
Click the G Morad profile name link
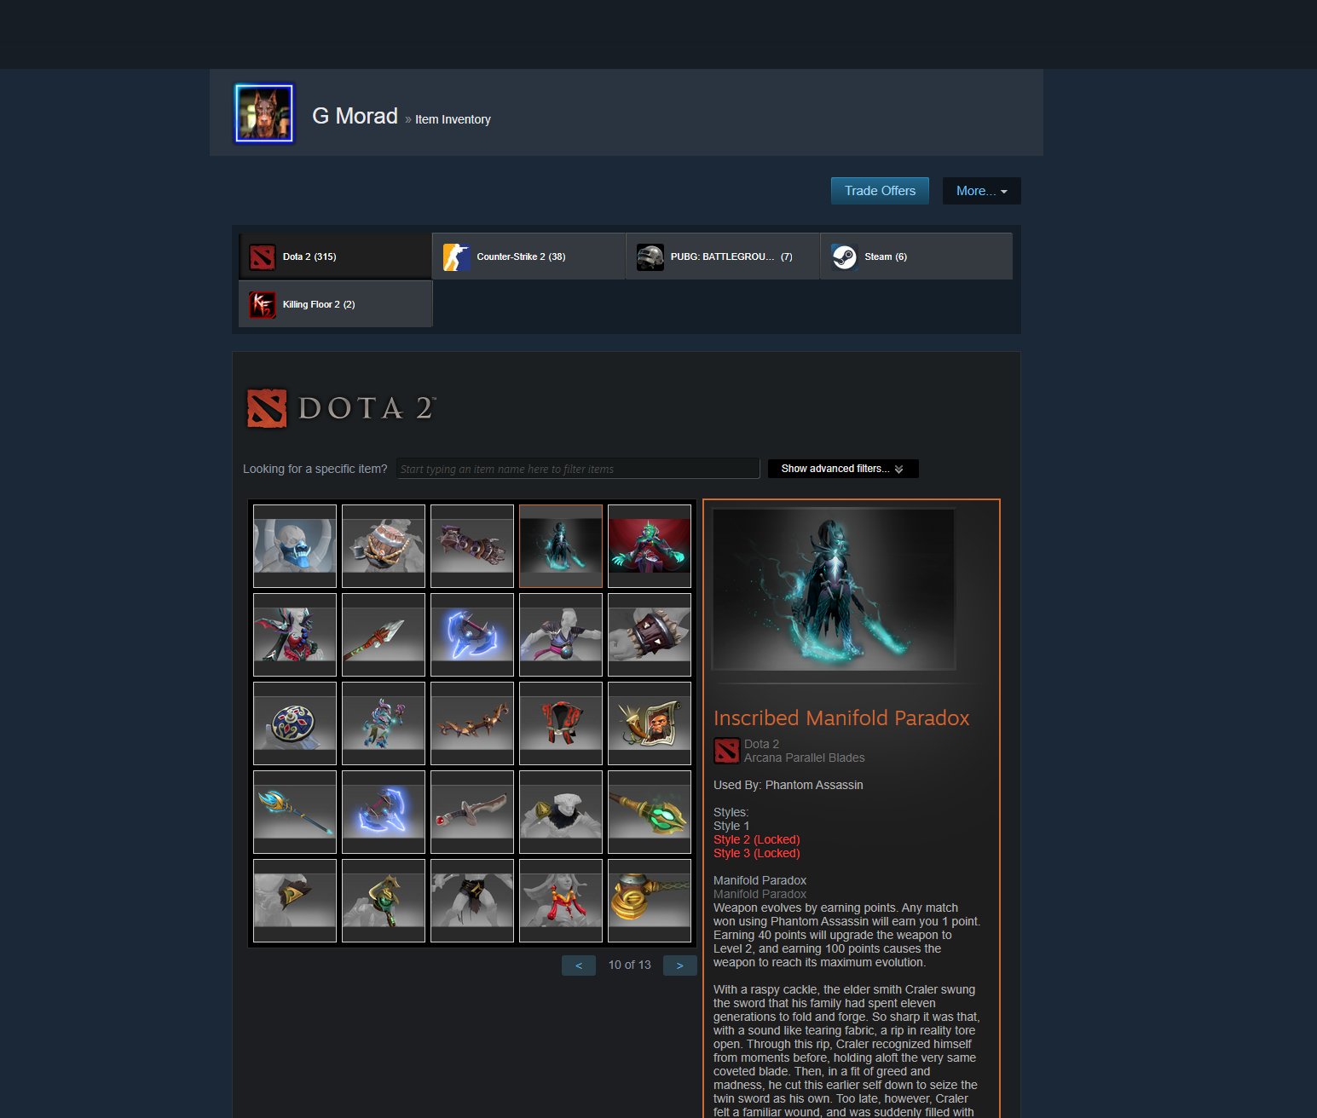click(x=355, y=116)
